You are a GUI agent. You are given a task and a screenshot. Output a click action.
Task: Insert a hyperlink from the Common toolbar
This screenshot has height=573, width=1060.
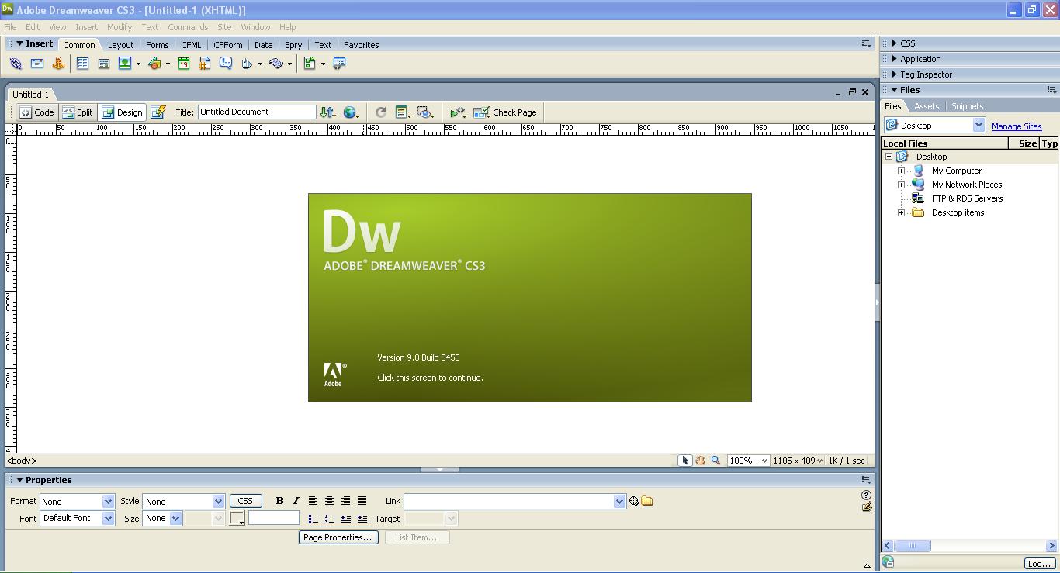16,64
